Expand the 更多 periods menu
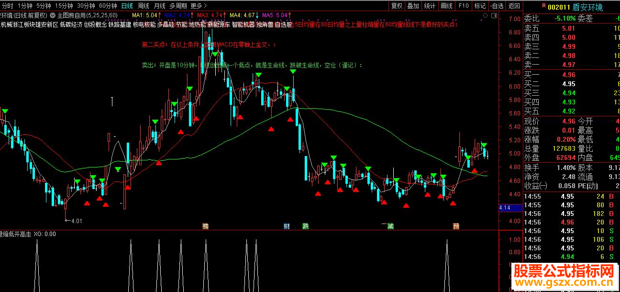The image size is (620, 292). tap(199, 6)
